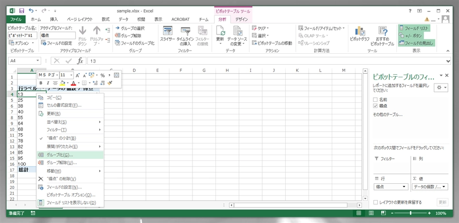Click the field pane tools gear icon

(441, 88)
